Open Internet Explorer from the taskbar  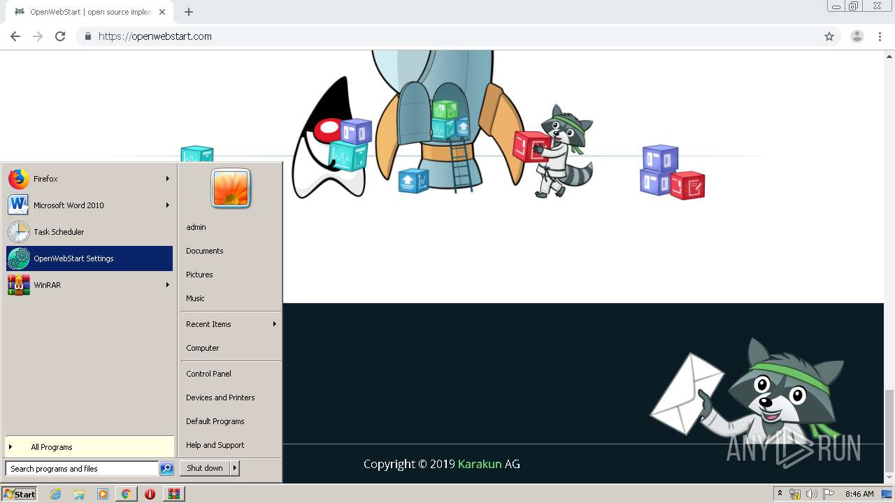coord(56,494)
